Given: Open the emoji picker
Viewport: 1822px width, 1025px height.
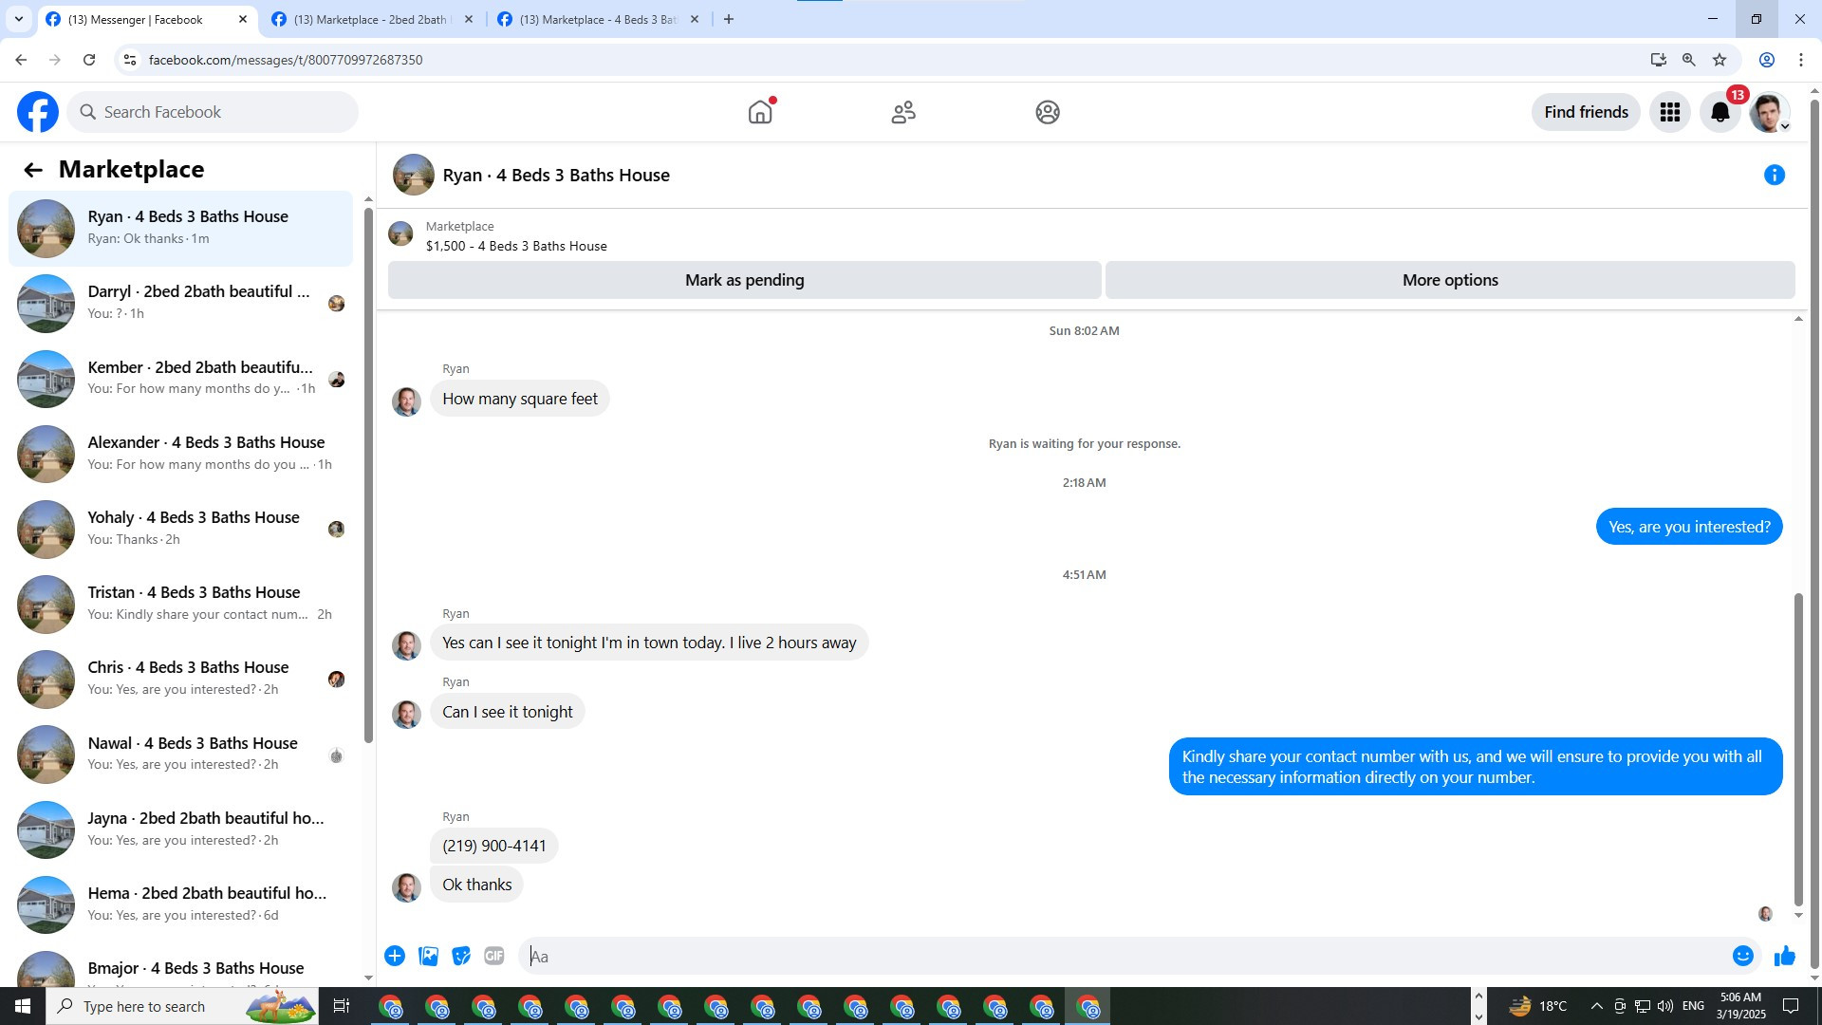Looking at the screenshot, I should tap(1743, 956).
